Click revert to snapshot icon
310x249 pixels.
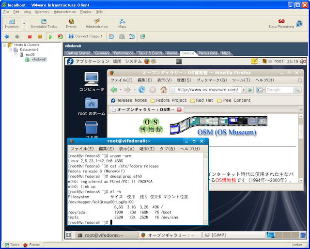pyautogui.click(x=122, y=37)
